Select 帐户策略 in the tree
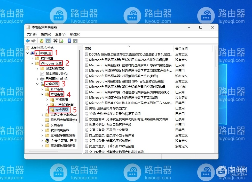Image resolution: width=252 pixels, height=182 pixels. (x=57, y=89)
